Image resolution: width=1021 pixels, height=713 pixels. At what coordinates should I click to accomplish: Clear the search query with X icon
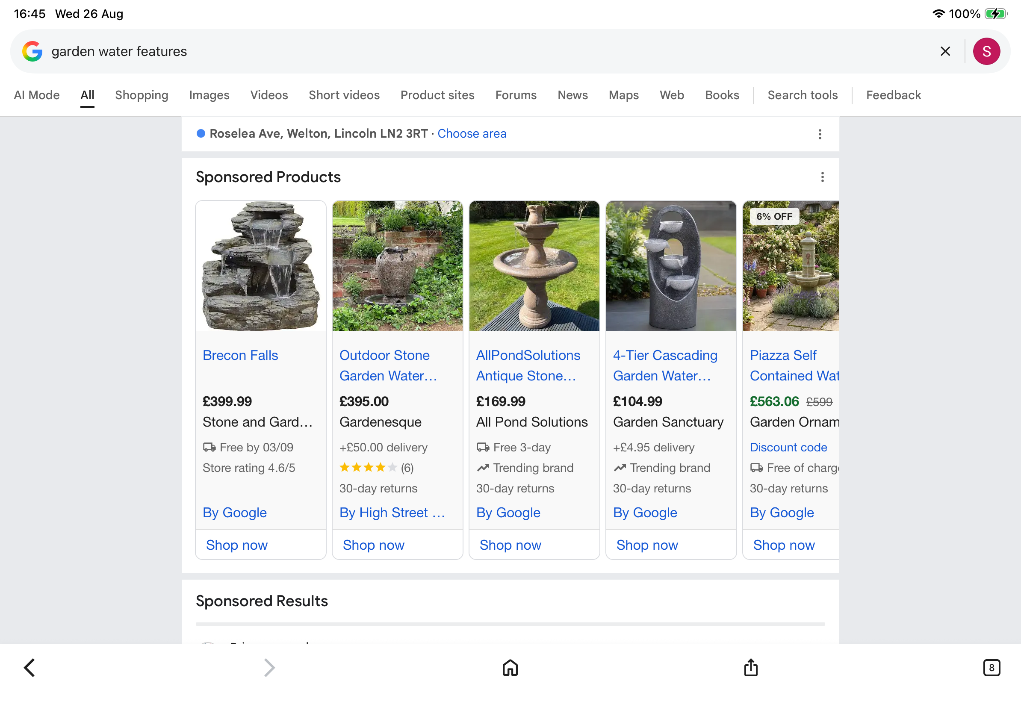click(945, 51)
